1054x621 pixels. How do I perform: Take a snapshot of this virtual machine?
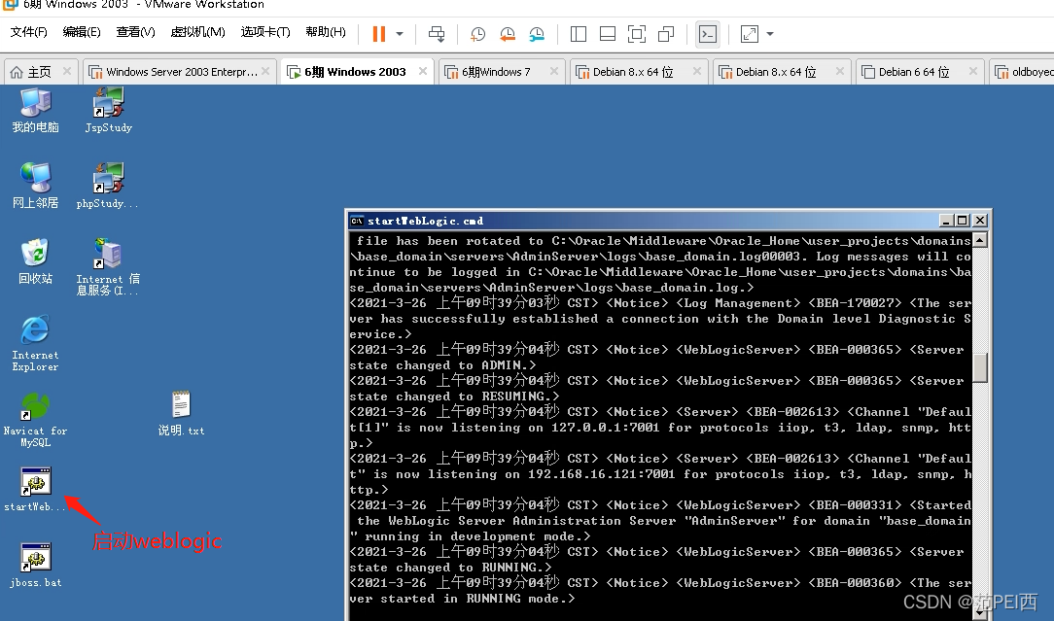(478, 34)
